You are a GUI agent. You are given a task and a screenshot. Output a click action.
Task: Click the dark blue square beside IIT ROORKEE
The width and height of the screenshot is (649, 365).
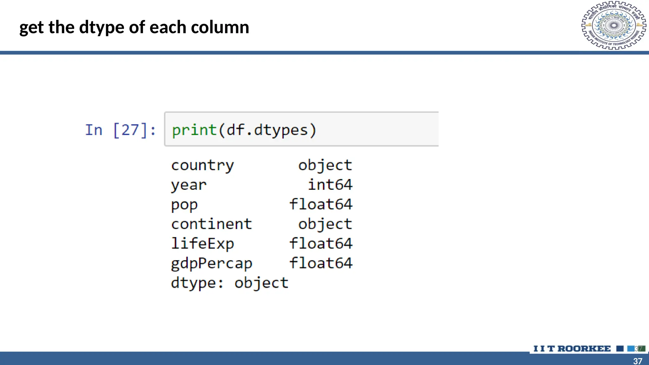click(x=620, y=349)
